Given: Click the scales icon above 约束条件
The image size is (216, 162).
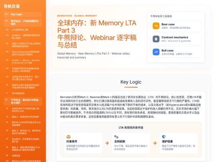Looking at the screenshot, I should point(68,137).
